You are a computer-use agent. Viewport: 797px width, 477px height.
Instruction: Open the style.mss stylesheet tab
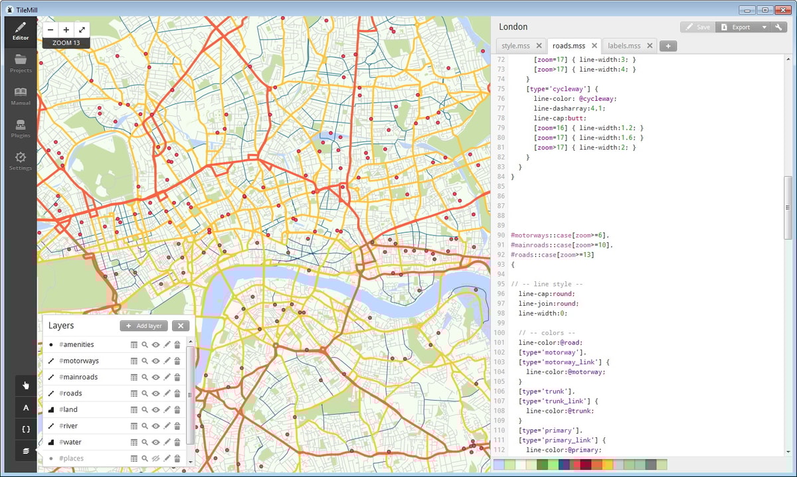tap(517, 46)
